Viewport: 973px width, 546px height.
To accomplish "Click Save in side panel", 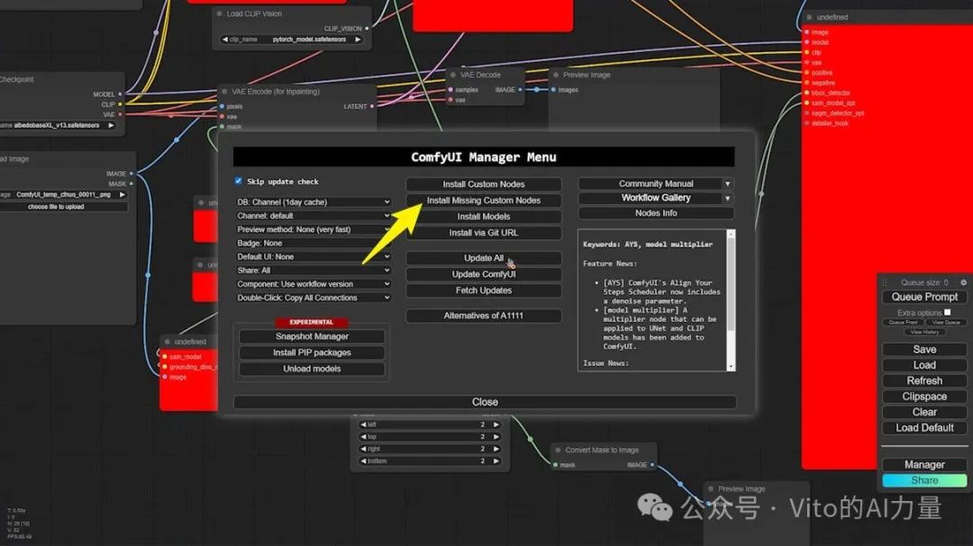I will (x=924, y=350).
